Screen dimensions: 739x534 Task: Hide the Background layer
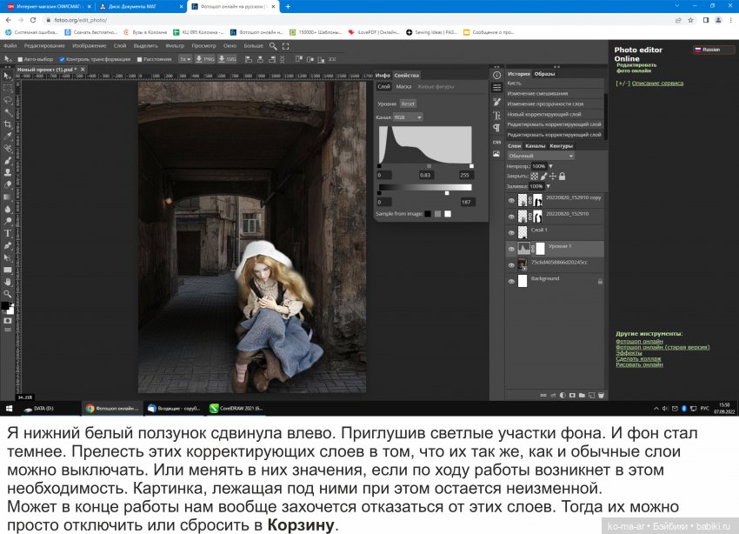coord(511,281)
